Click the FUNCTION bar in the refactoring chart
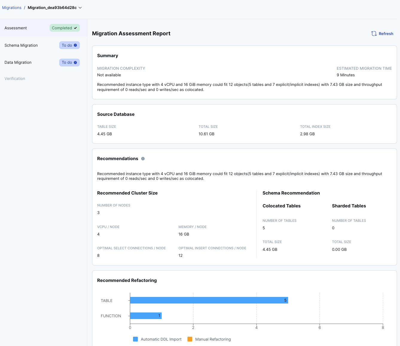400x346 pixels. click(x=146, y=315)
